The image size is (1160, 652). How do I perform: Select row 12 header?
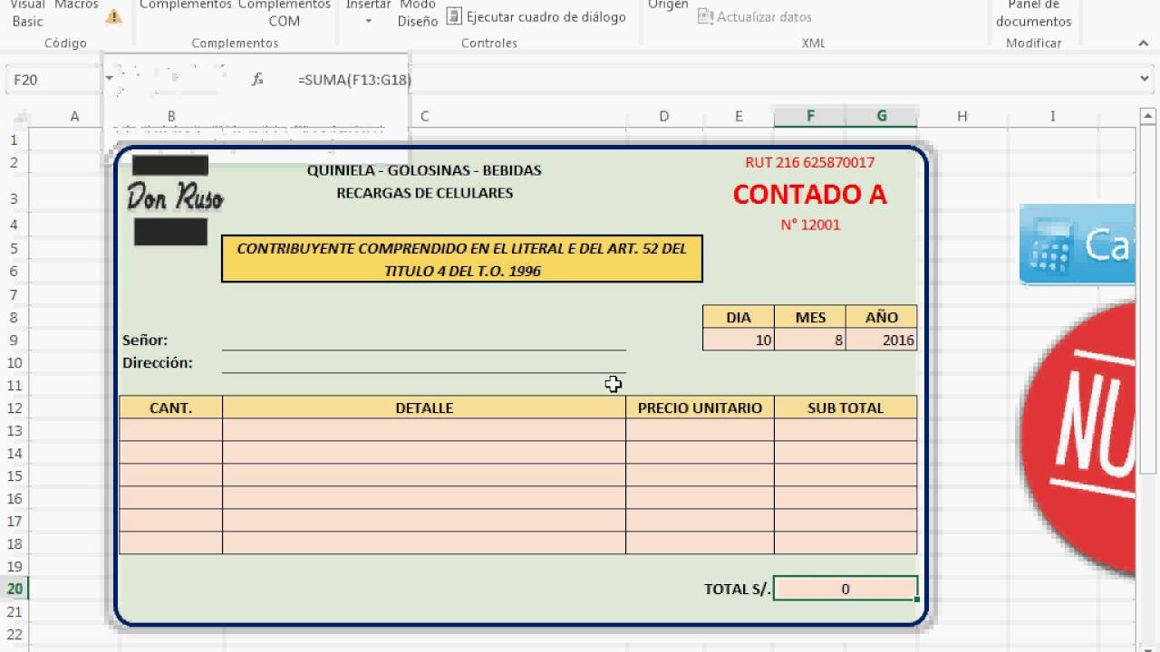(x=14, y=407)
